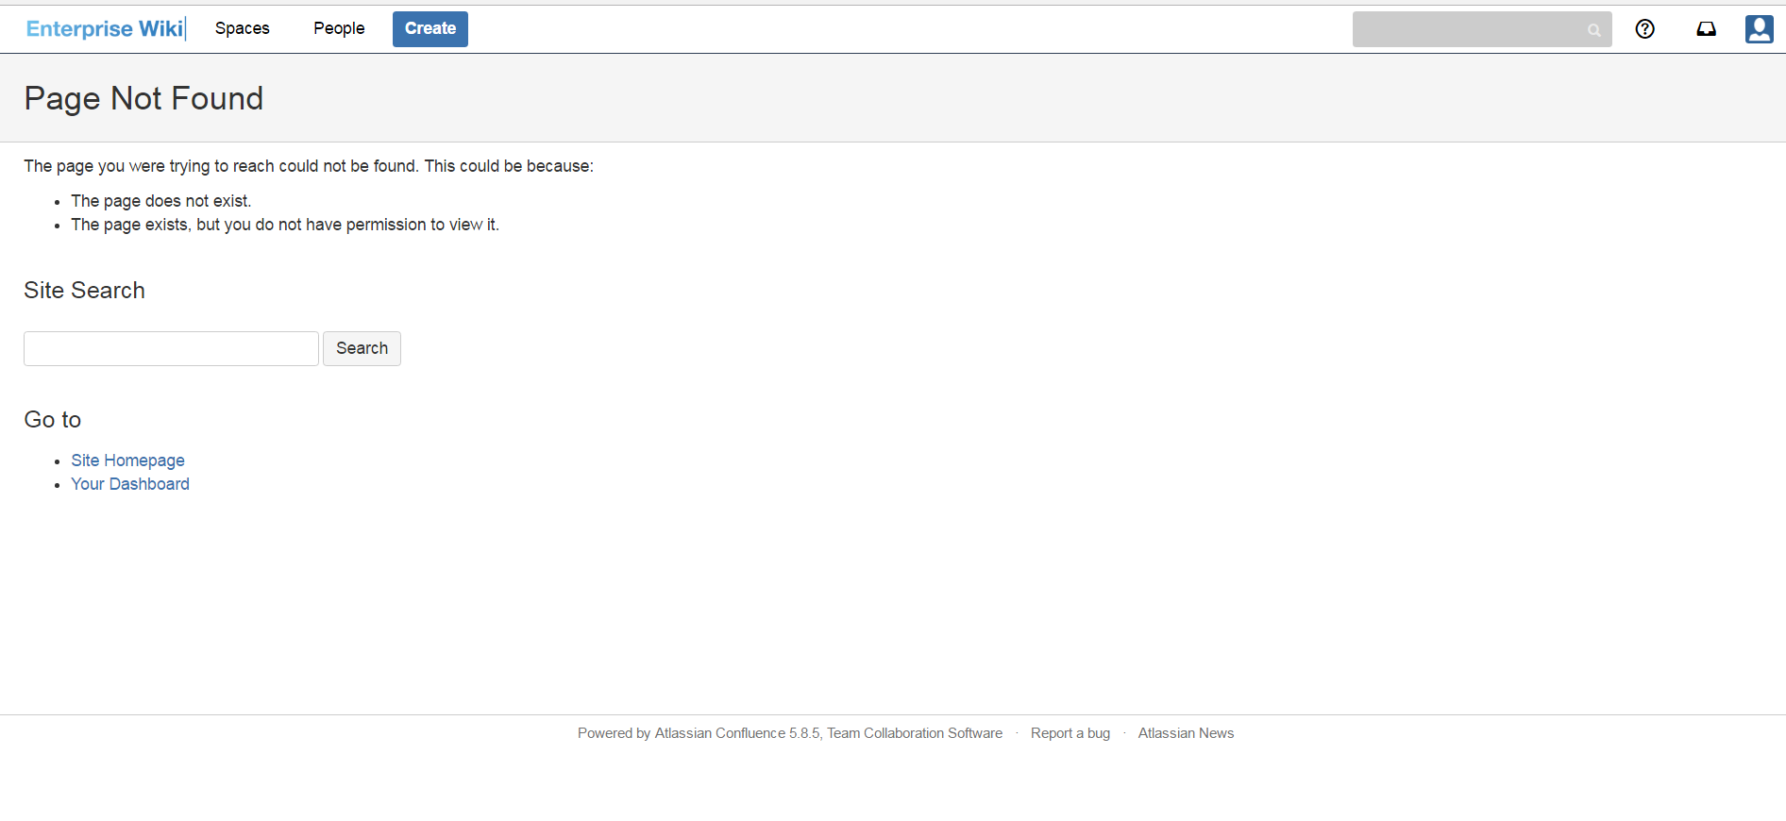The image size is (1786, 821).
Task: Open the Team Collaboration Software link
Action: (915, 733)
